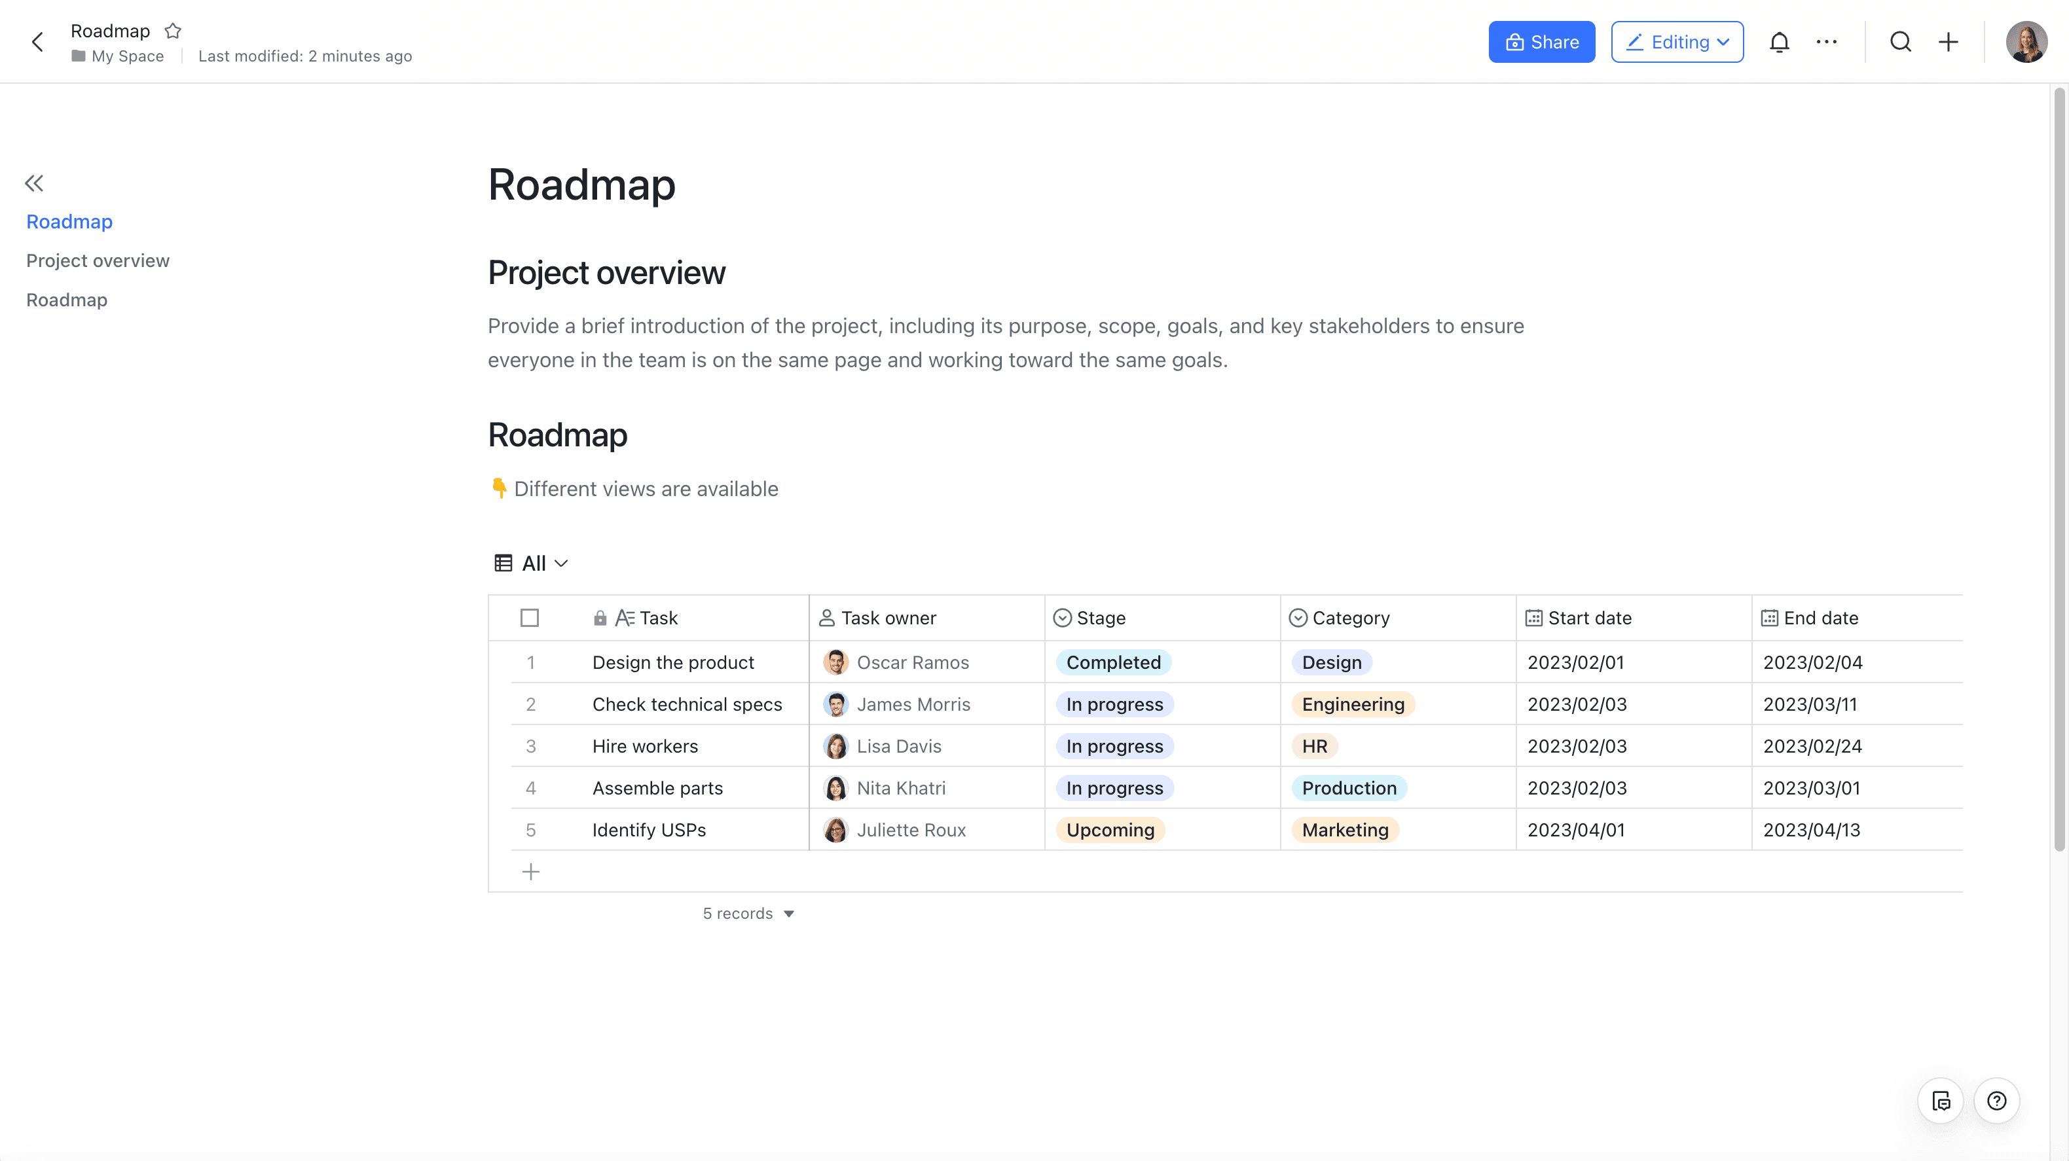Click the Completed stage tag
This screenshot has height=1161, width=2069.
click(1113, 662)
